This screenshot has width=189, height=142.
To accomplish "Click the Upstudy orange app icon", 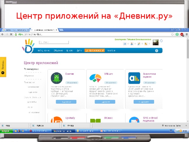I will [x=57, y=120].
